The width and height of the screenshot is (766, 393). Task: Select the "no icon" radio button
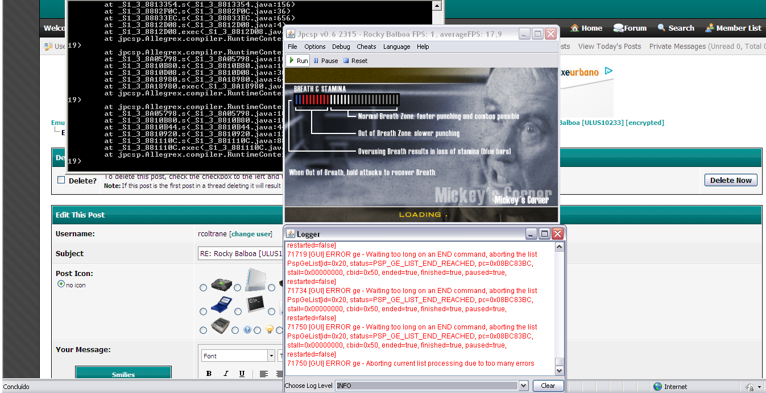tap(61, 285)
